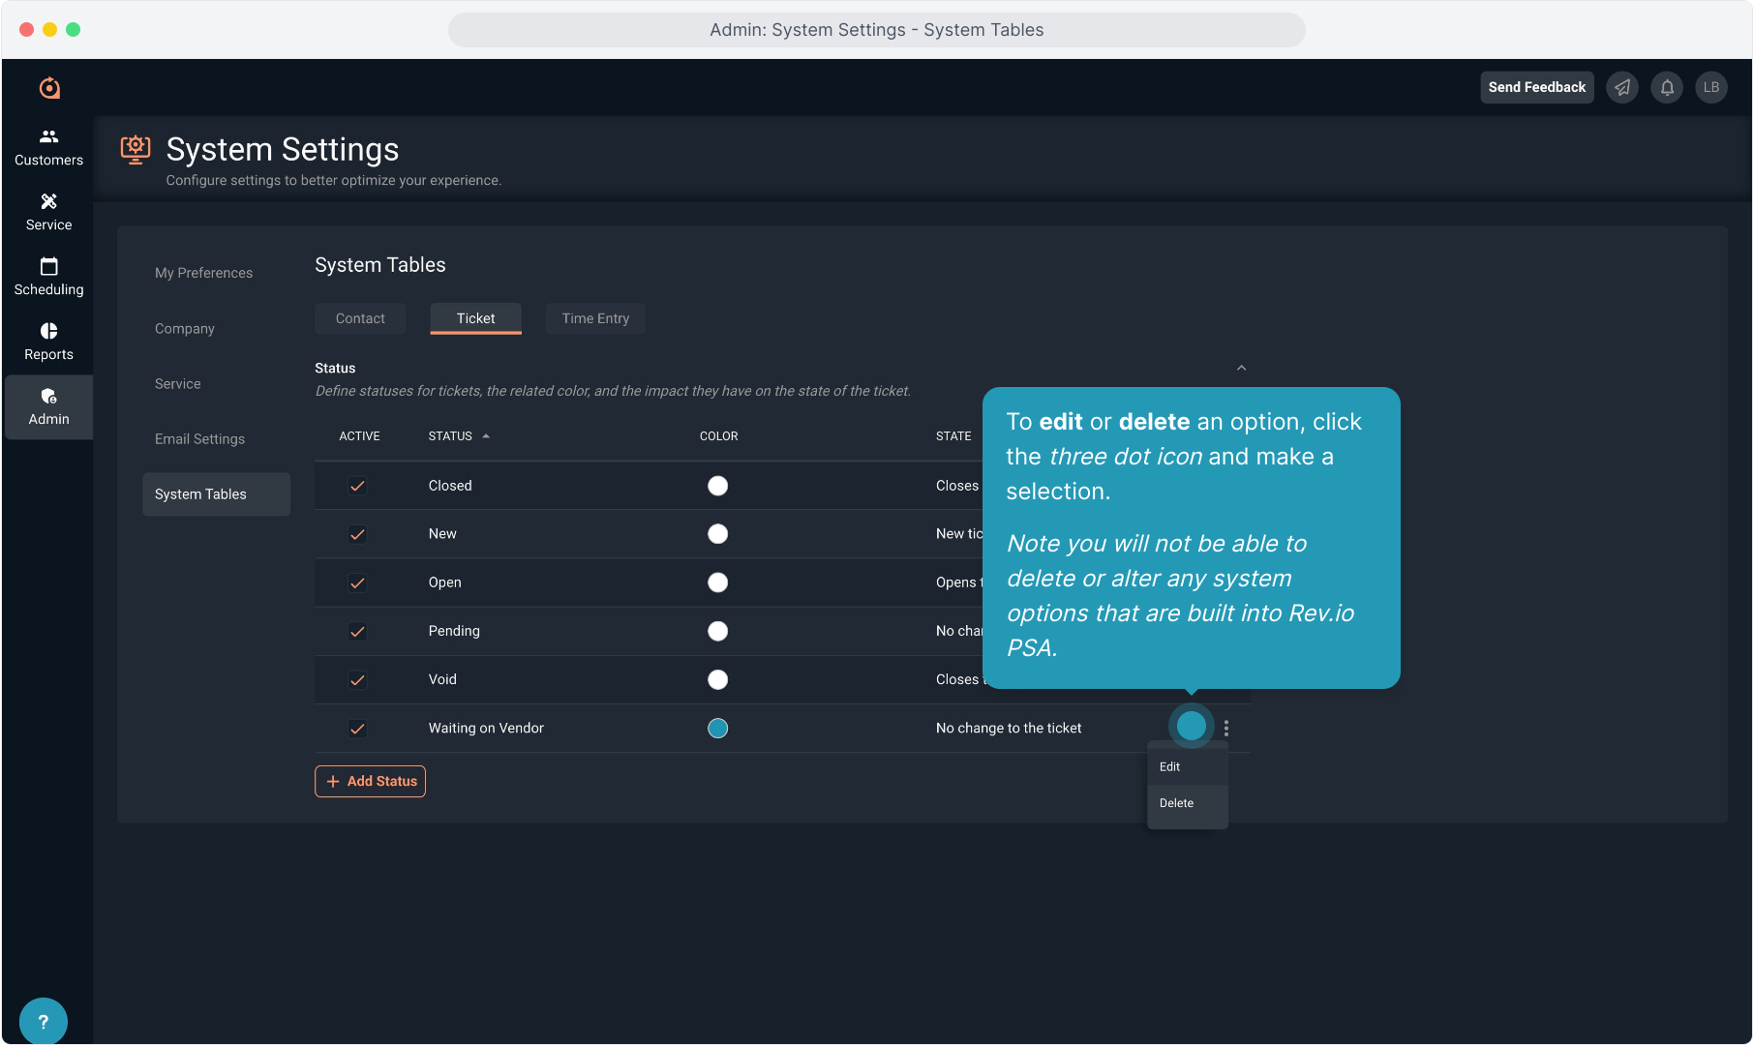This screenshot has height=1045, width=1754.
Task: Open the help question mark bubble
Action: coord(43,1021)
